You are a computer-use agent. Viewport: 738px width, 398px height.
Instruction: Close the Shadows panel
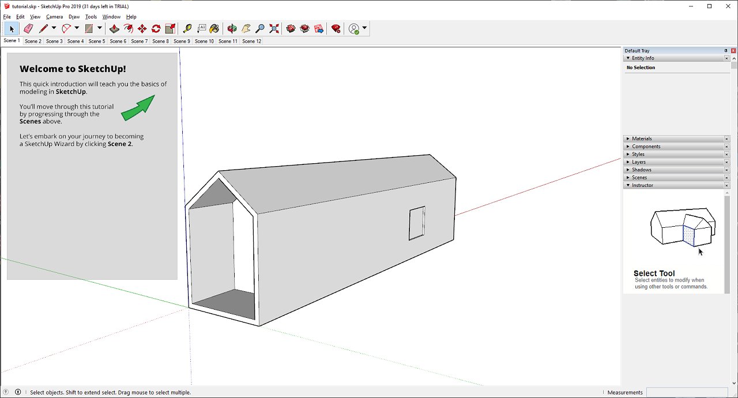[726, 170]
